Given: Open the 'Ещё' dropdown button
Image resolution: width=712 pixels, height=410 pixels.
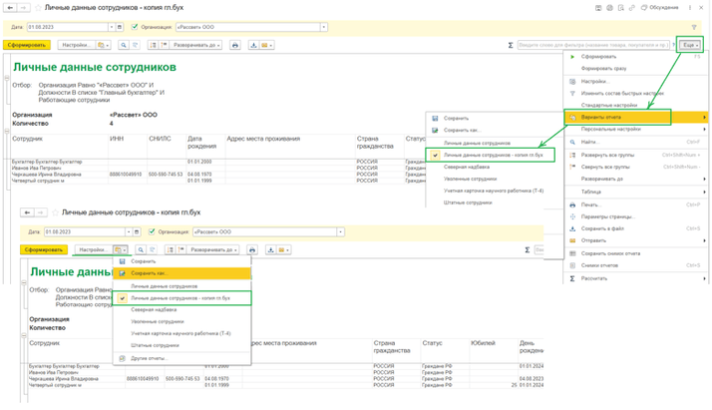Looking at the screenshot, I should point(690,45).
